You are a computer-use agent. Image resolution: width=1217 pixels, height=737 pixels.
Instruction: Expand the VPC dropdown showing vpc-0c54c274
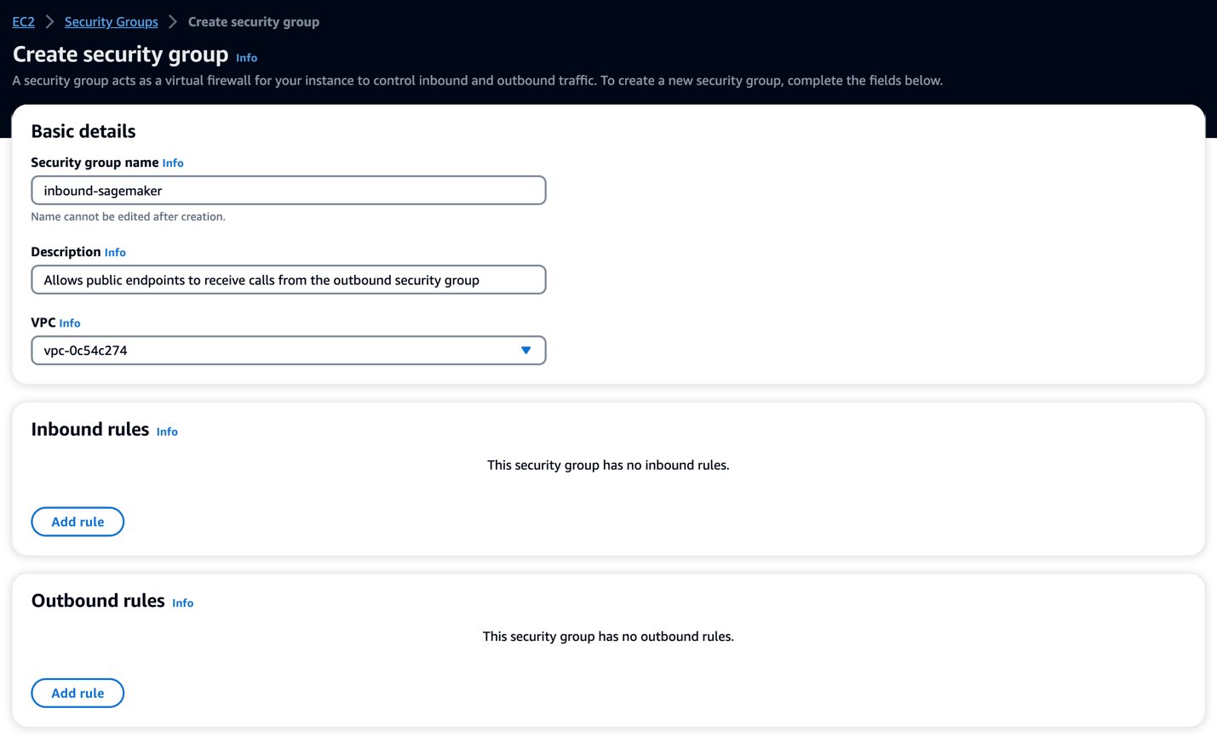pos(288,350)
